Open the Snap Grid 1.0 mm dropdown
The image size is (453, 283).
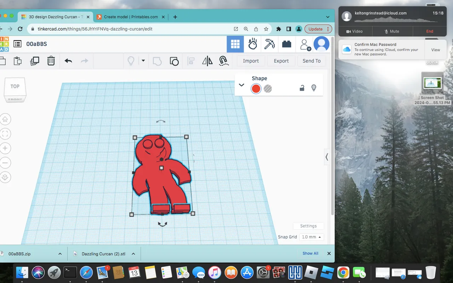(x=311, y=237)
